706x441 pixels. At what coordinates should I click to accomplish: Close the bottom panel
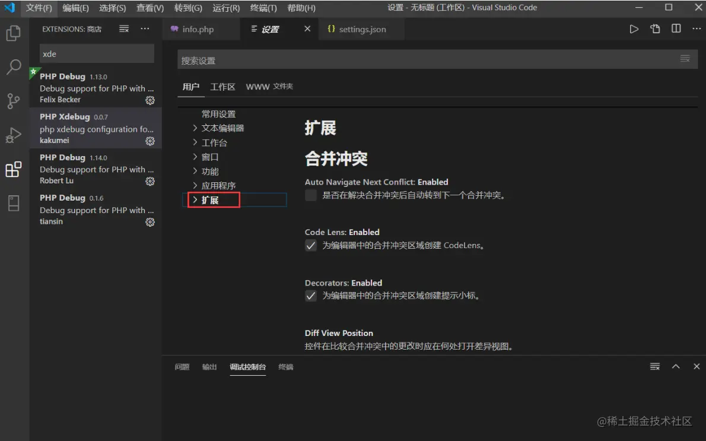click(697, 367)
